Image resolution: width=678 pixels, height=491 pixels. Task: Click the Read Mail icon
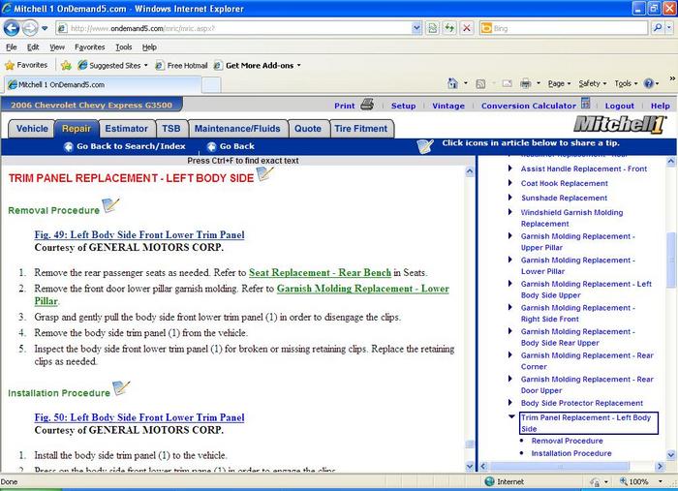pos(507,83)
